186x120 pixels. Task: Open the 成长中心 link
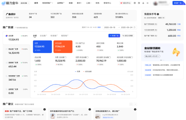(x=125, y=3)
